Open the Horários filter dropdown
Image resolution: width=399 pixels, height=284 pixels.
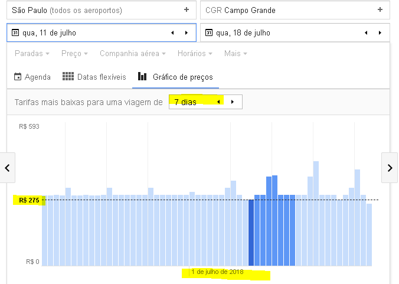point(195,54)
